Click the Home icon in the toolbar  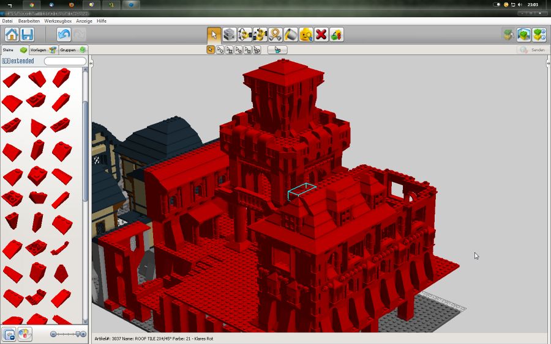coord(11,35)
